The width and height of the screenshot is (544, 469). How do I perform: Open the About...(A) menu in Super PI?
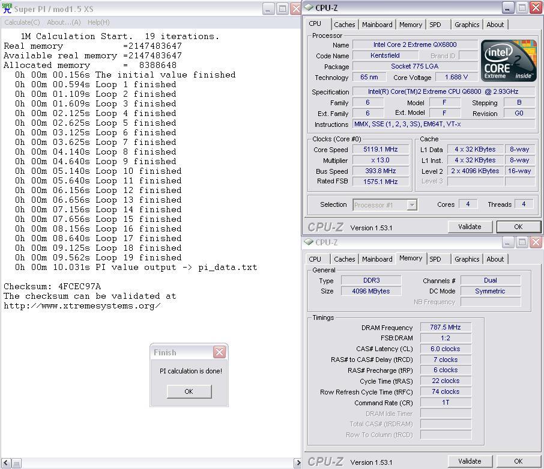[64, 22]
